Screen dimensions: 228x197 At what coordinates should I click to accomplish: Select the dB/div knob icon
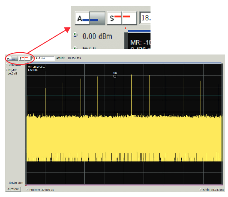[6, 70]
